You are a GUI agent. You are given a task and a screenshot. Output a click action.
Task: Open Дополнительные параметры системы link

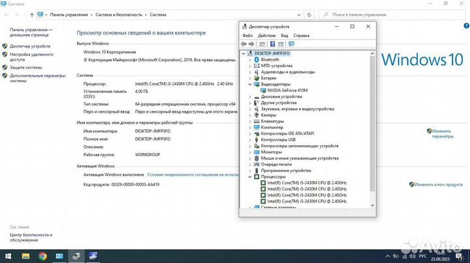[x=37, y=78]
